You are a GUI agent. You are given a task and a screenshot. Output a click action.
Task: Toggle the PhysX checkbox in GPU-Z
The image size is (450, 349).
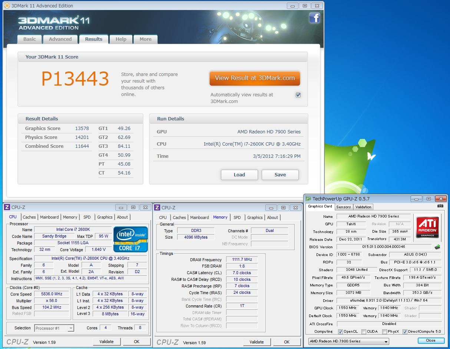[x=385, y=332]
